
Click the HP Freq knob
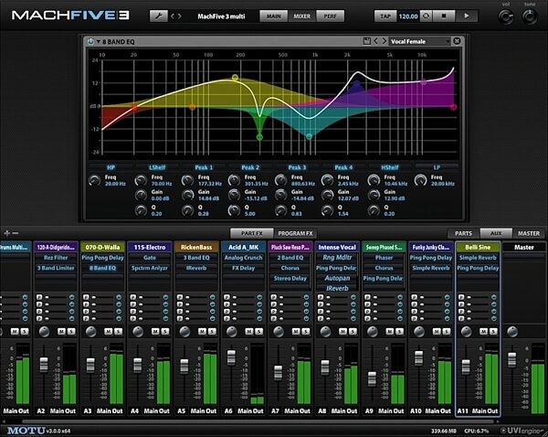coord(94,180)
